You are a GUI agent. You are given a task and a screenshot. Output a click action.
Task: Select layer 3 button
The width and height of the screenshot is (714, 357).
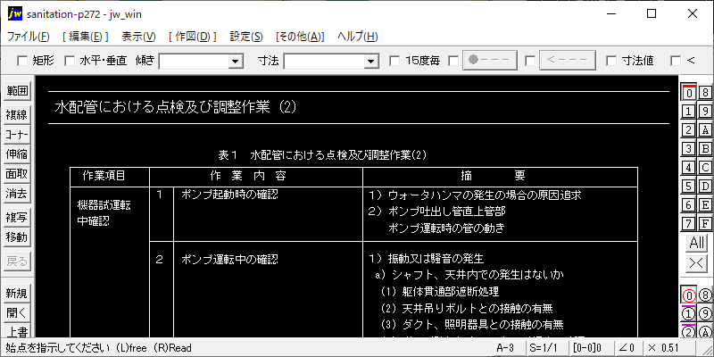689,149
